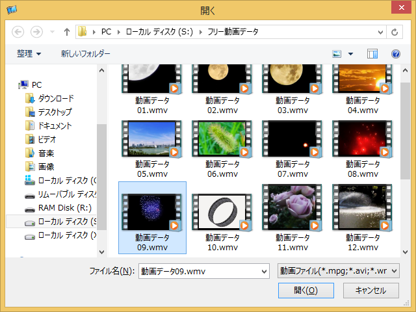Viewport: 416px width, 312px height.
Task: Open the 動画ファイル type filter dropdown
Action: click(338, 271)
